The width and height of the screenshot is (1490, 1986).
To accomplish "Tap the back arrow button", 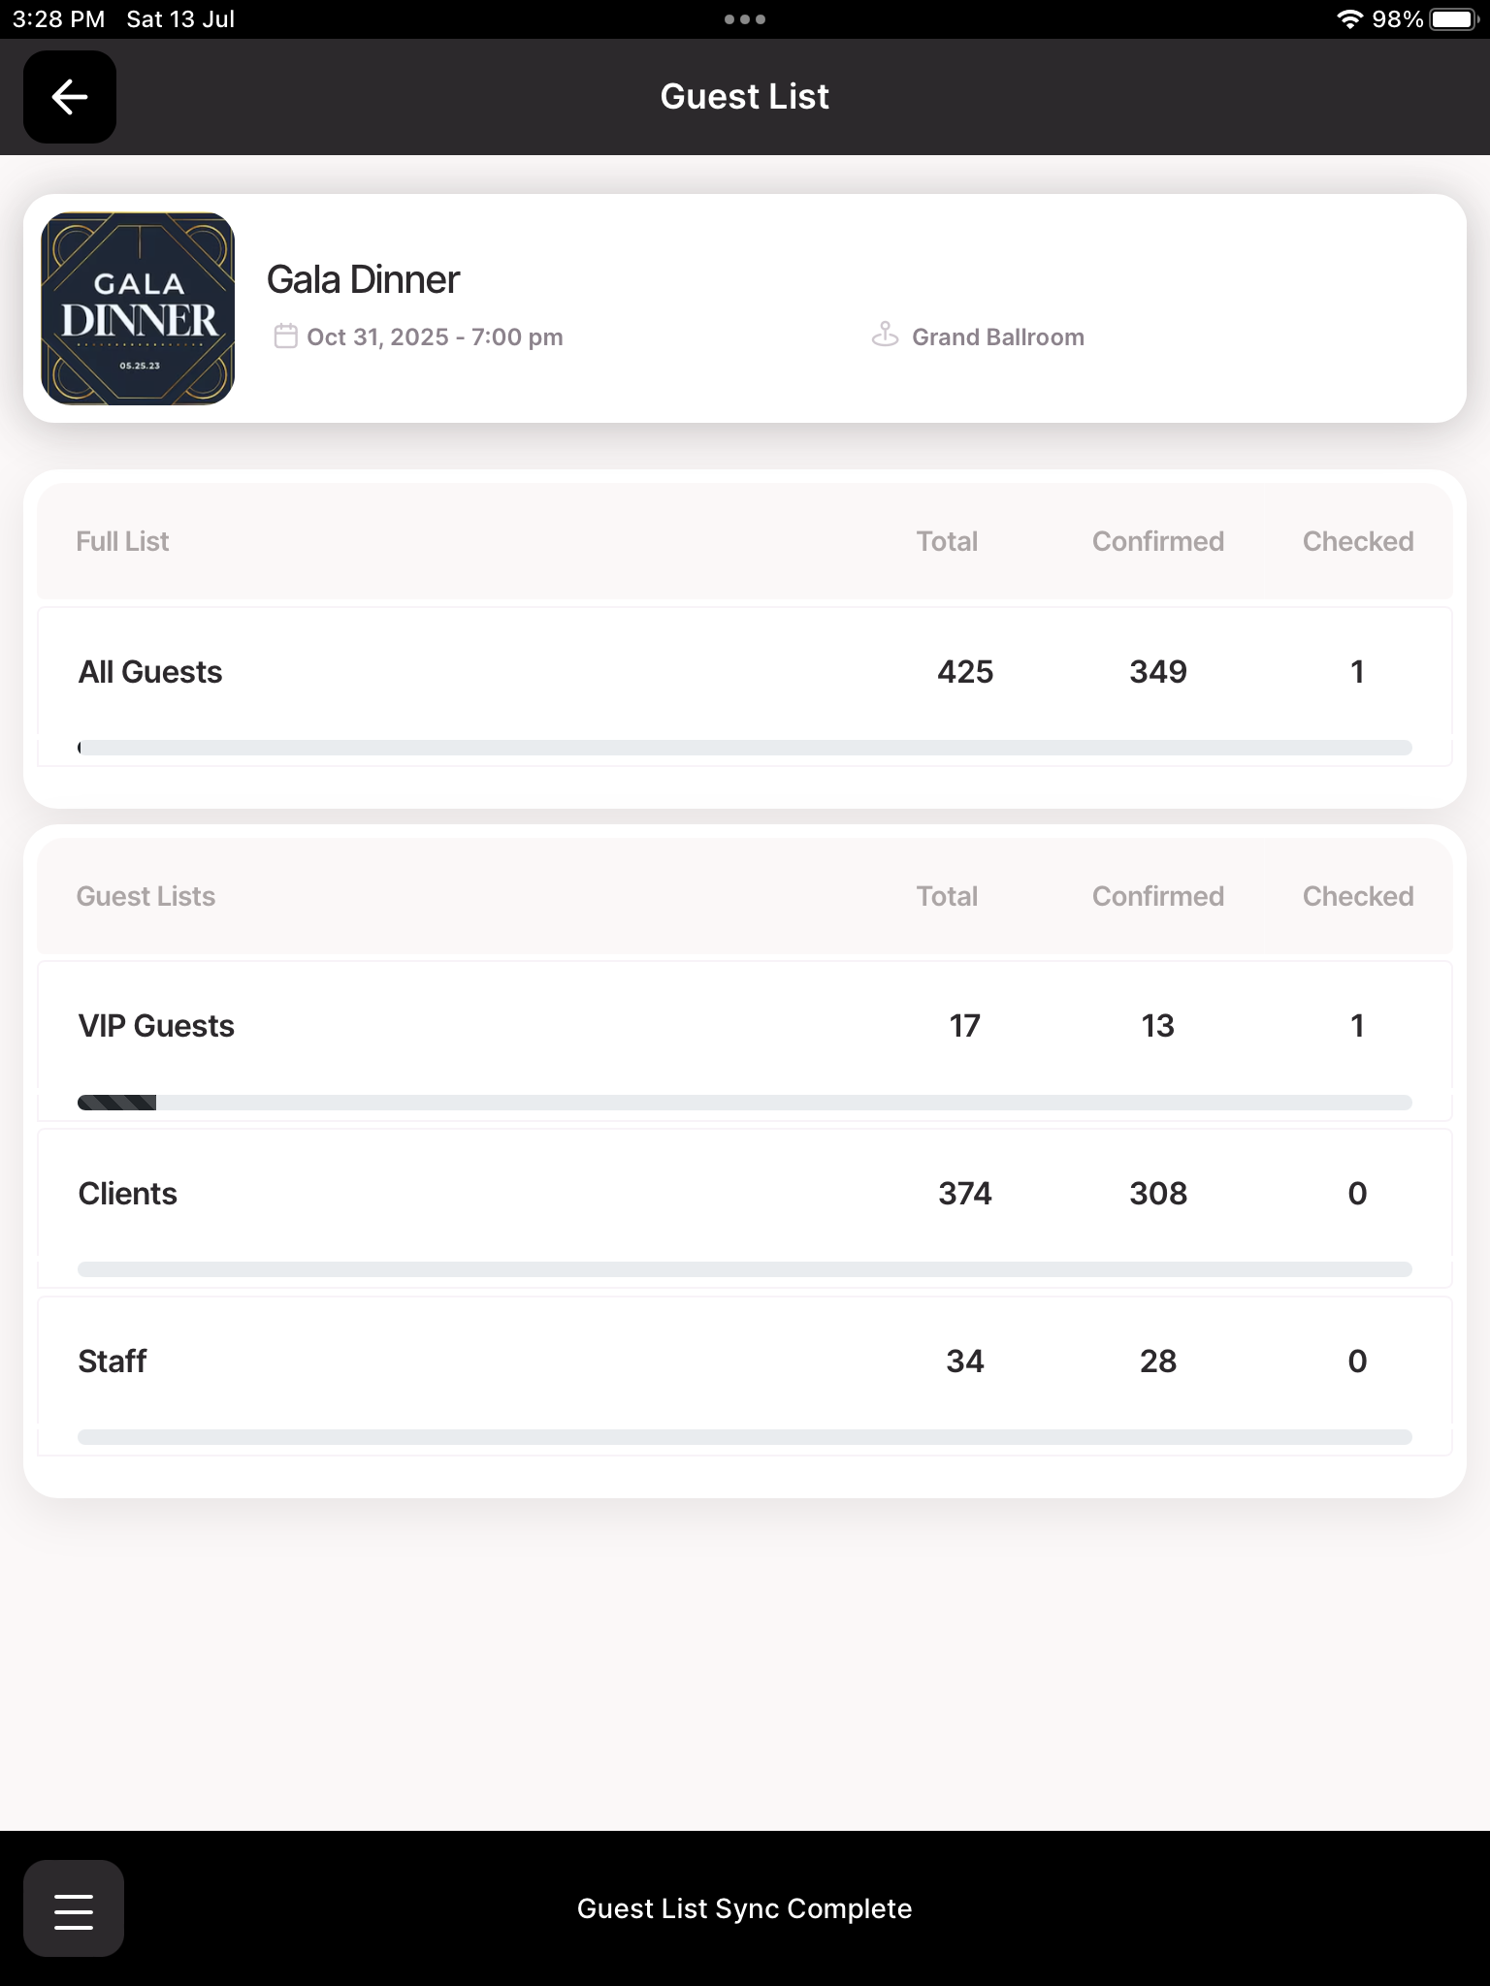I will point(70,97).
